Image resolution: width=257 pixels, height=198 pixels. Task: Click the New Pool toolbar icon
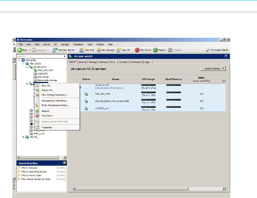click(x=82, y=50)
